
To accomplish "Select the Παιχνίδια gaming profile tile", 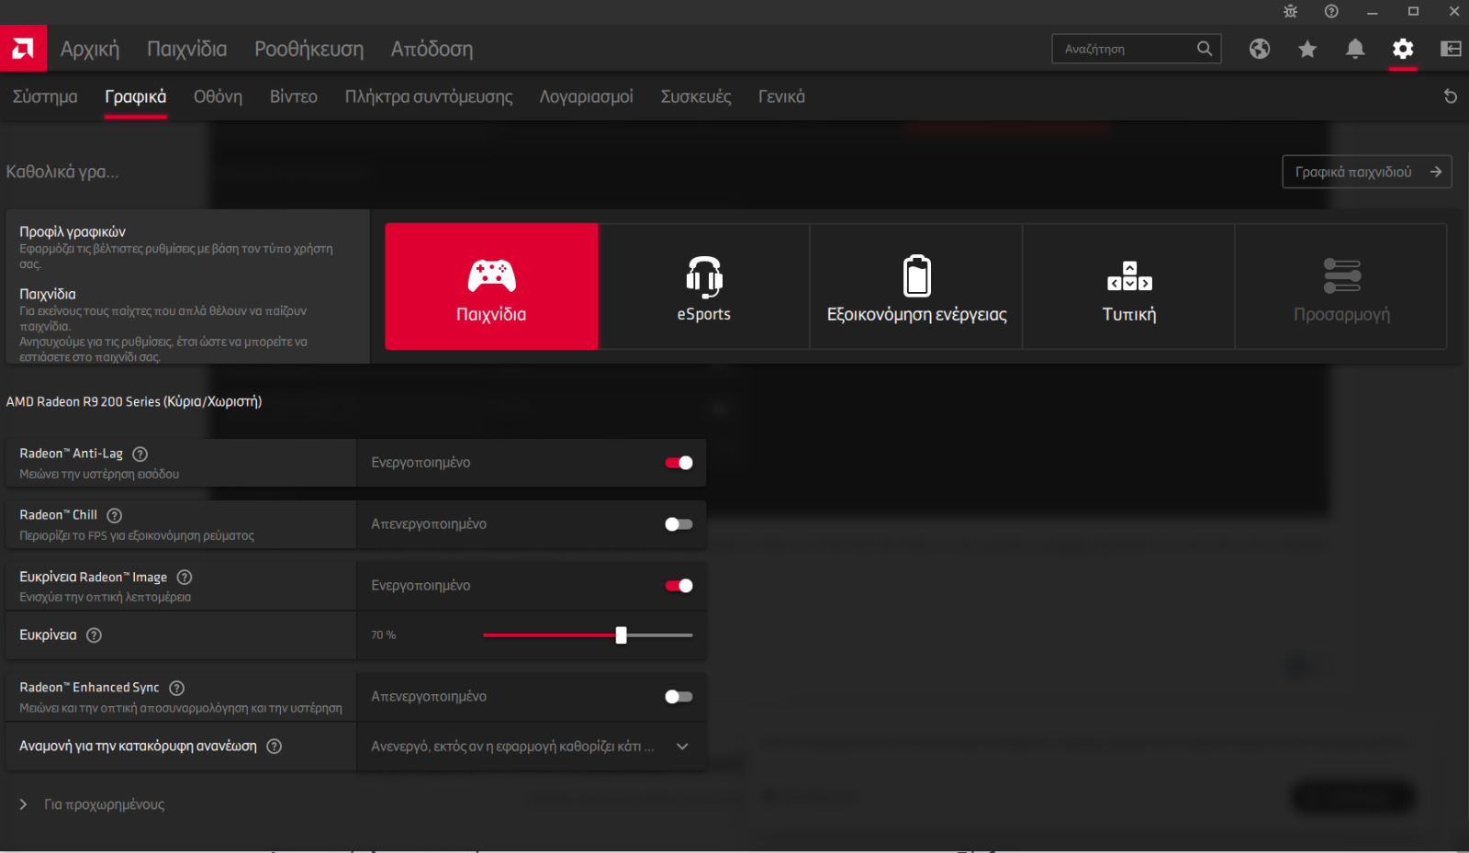I will tap(491, 286).
